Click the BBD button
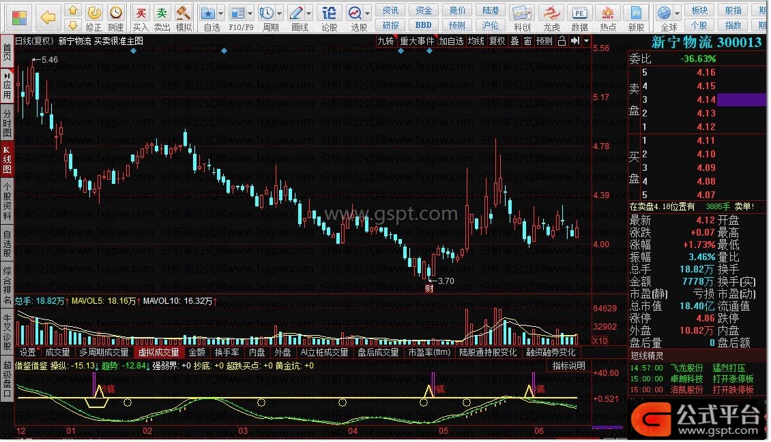This screenshot has height=442, width=771. (x=423, y=25)
